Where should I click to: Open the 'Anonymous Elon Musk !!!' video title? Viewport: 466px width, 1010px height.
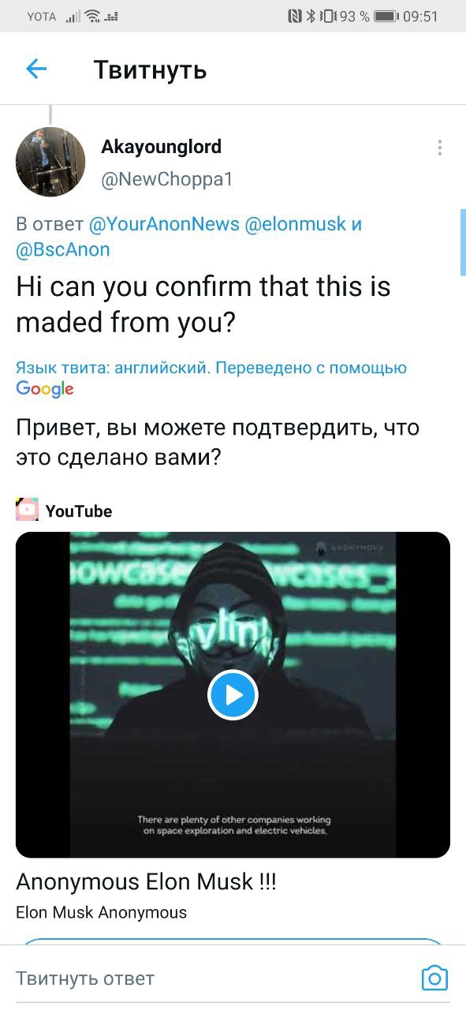pyautogui.click(x=146, y=881)
